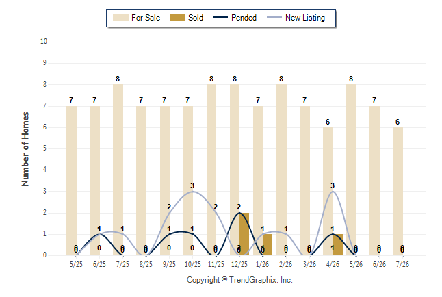Image resolution: width=442 pixels, height=297 pixels.
Task: Click the Number of Homes axis title
Action: point(25,149)
